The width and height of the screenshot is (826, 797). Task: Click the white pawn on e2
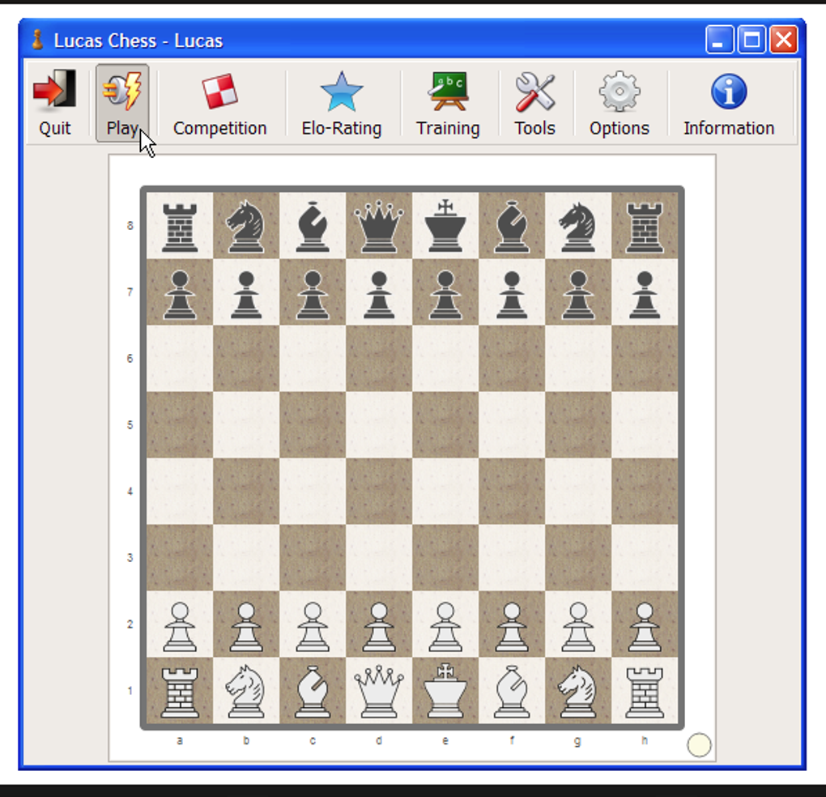(x=445, y=624)
